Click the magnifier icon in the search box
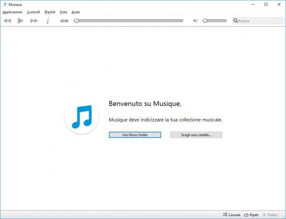The image size is (286, 219). (x=236, y=21)
